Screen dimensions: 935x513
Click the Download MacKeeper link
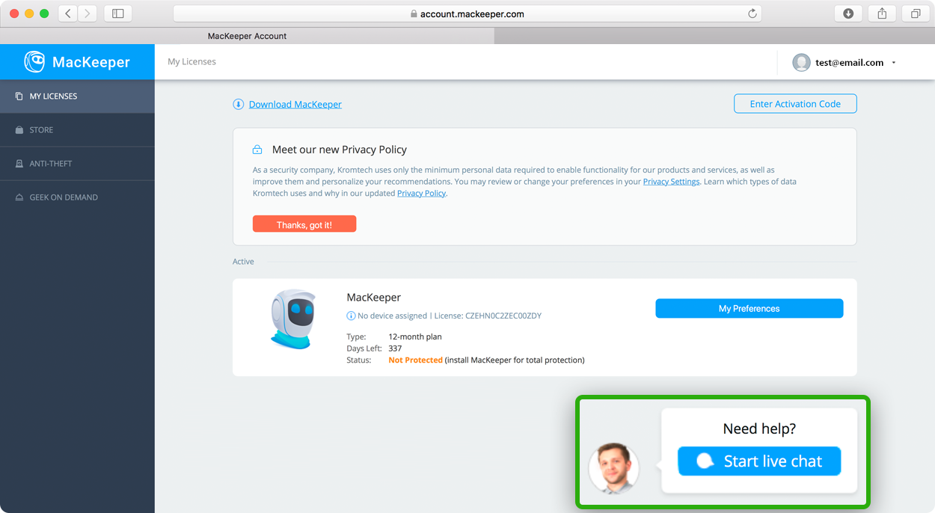coord(295,105)
